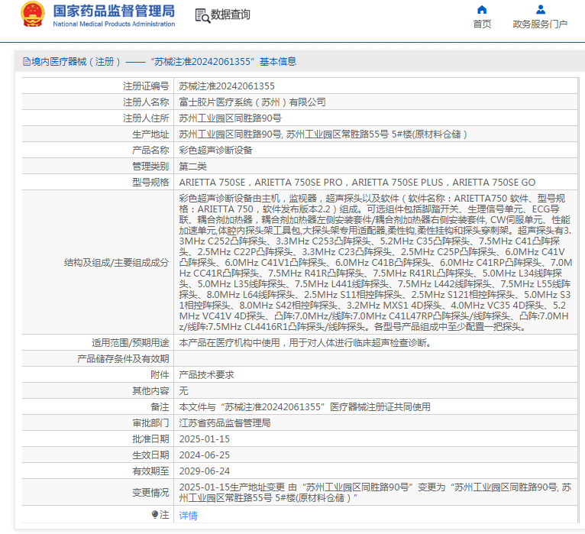Click the 适用范围/预期用途 label

[x=130, y=343]
